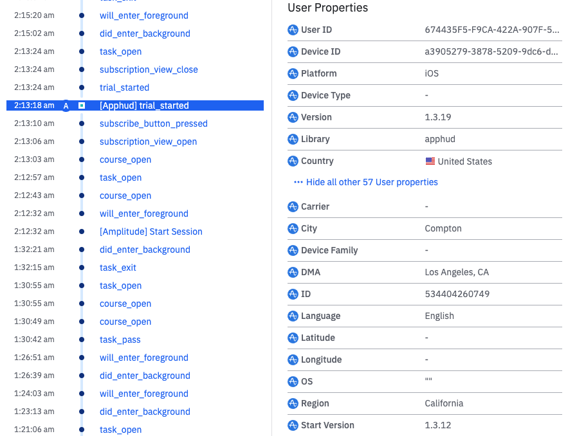Image resolution: width=568 pixels, height=436 pixels.
Task: Open the subscription_view_open event
Action: [148, 141]
